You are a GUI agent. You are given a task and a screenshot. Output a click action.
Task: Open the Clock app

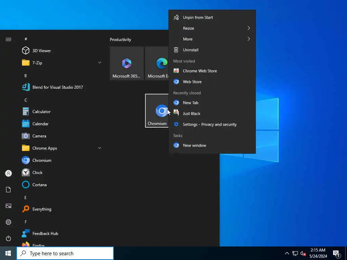[x=62, y=172]
